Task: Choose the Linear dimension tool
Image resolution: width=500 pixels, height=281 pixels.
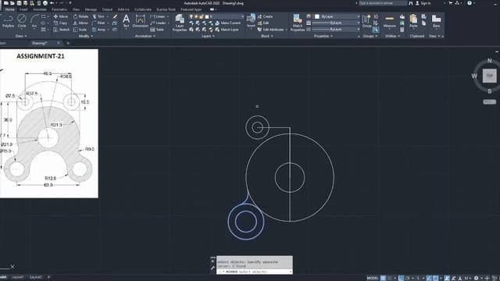Action: (x=158, y=16)
